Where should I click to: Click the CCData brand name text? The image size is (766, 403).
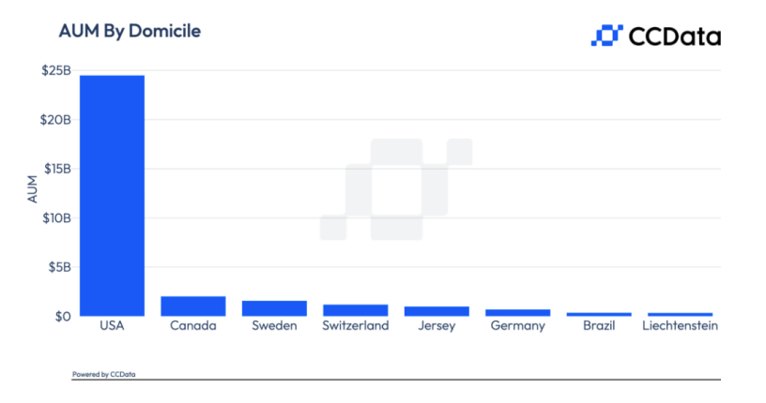674,37
